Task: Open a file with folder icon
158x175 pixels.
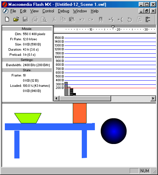Action: click(x=16, y=19)
